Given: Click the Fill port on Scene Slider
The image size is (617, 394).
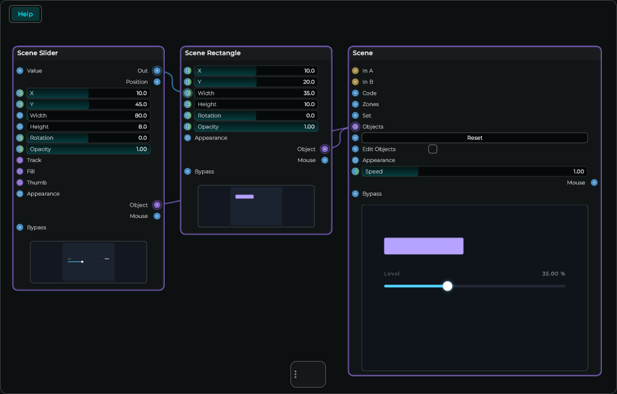Looking at the screenshot, I should pos(20,171).
